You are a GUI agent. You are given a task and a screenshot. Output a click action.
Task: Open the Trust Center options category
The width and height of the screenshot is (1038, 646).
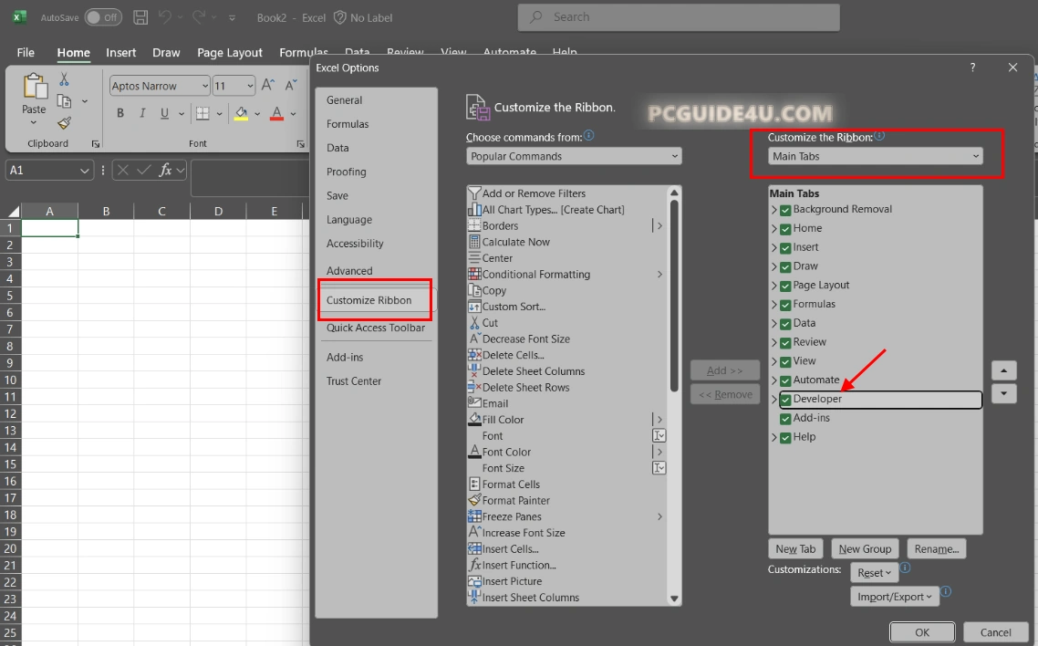click(x=354, y=381)
